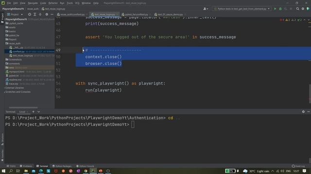The width and height of the screenshot is (311, 174).
Task: Click line 55 run(playwright) in editor
Action: (104, 90)
